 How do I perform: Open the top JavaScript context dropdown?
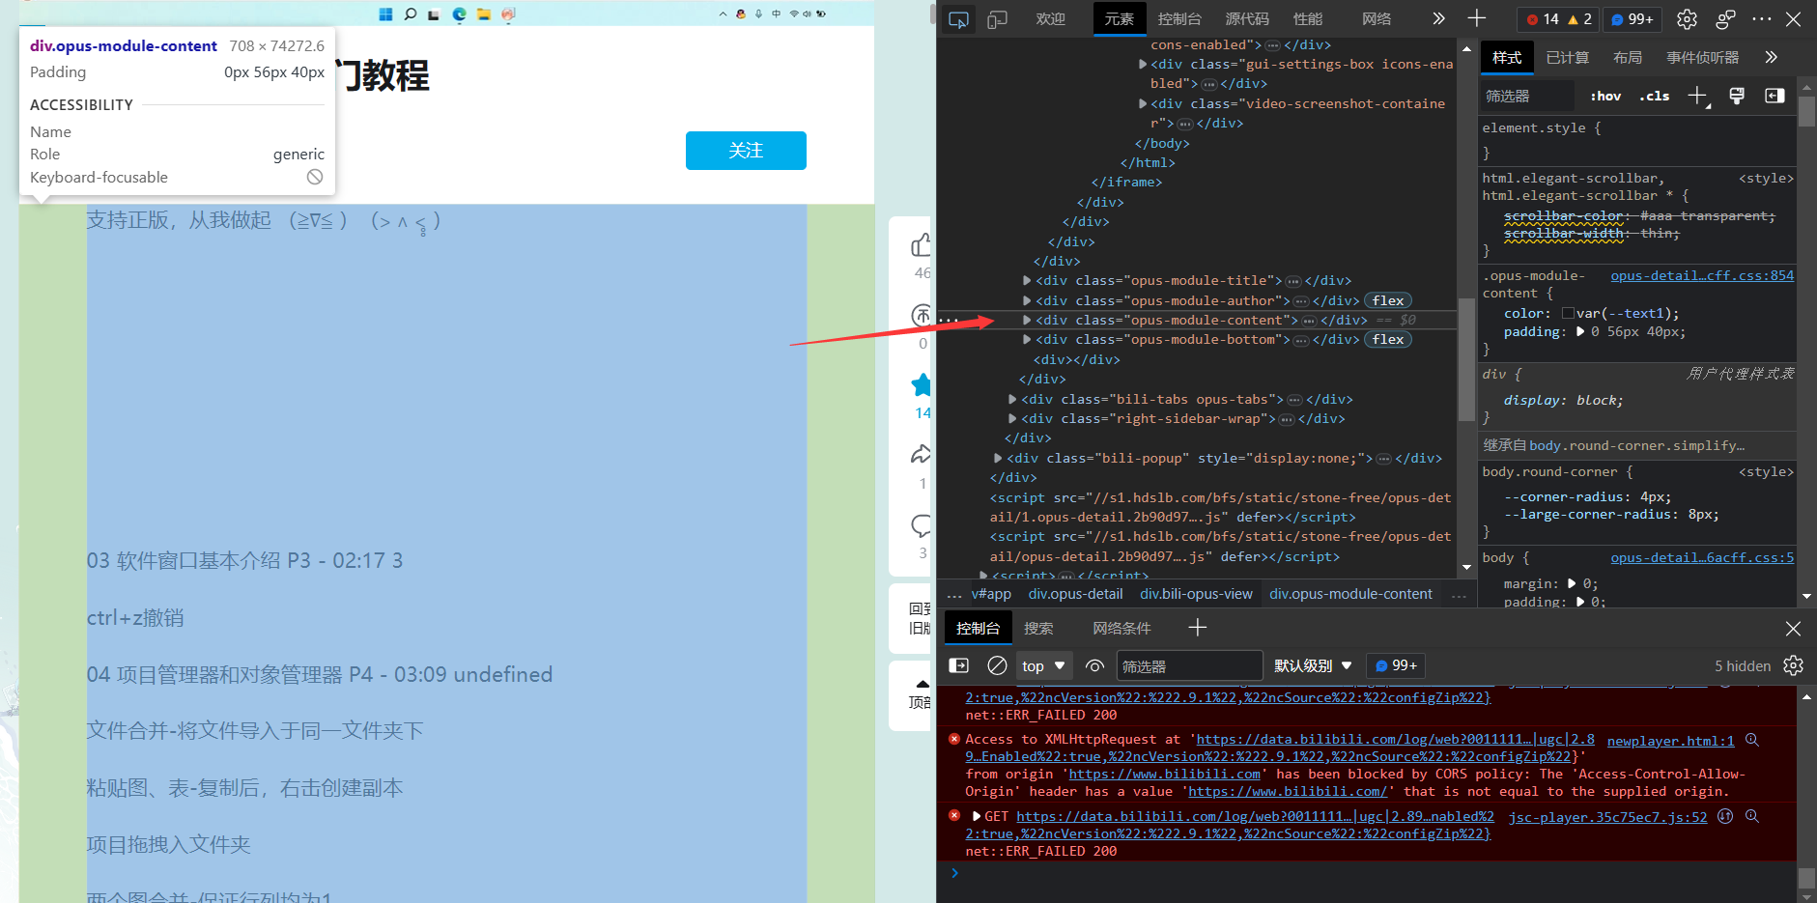1043,666
